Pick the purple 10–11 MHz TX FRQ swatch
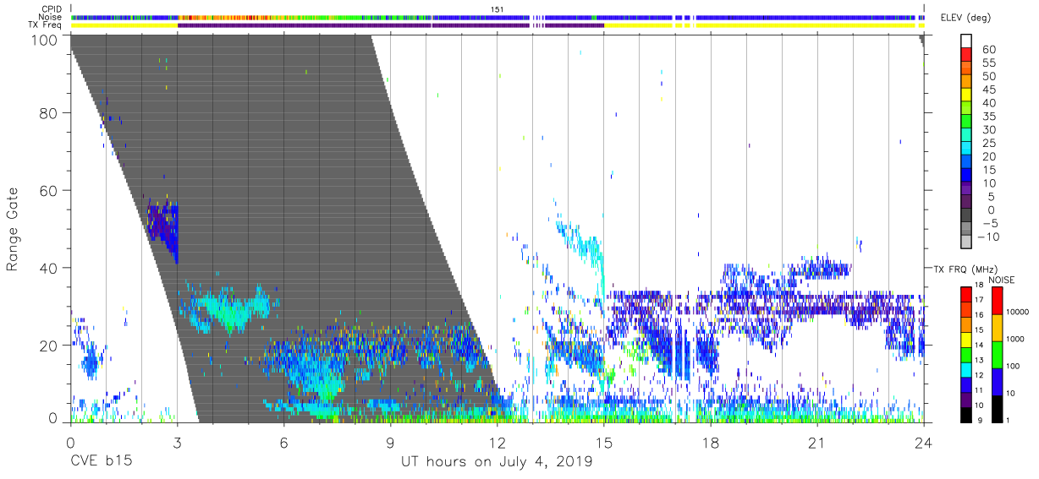Viewport: 1039px width, 479px height. 965,400
